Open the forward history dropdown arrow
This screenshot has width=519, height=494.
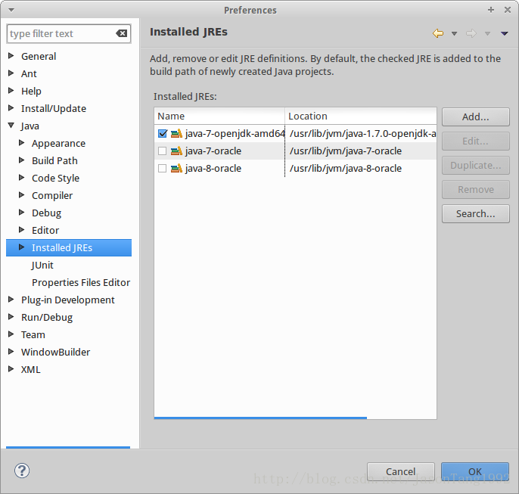pyautogui.click(x=487, y=33)
